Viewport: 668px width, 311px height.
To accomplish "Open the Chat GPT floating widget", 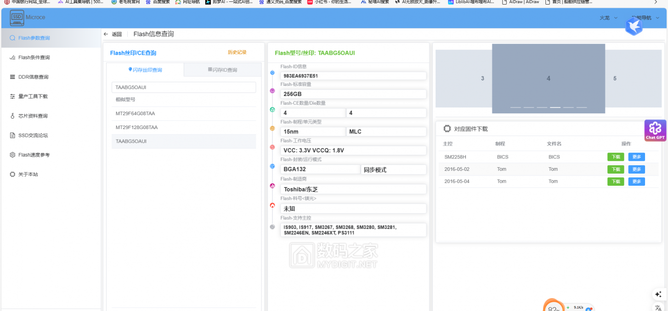I will [x=655, y=130].
